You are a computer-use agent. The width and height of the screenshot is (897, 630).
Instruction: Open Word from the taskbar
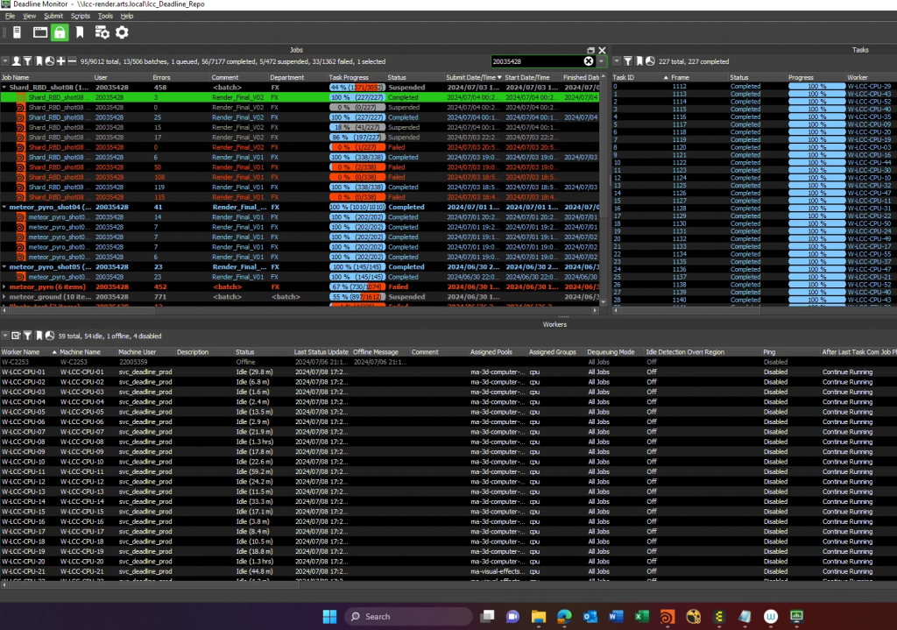616,616
